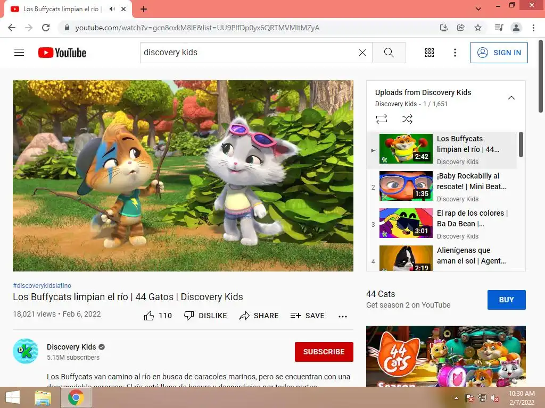Click Chrome icon in taskbar

pos(76,397)
